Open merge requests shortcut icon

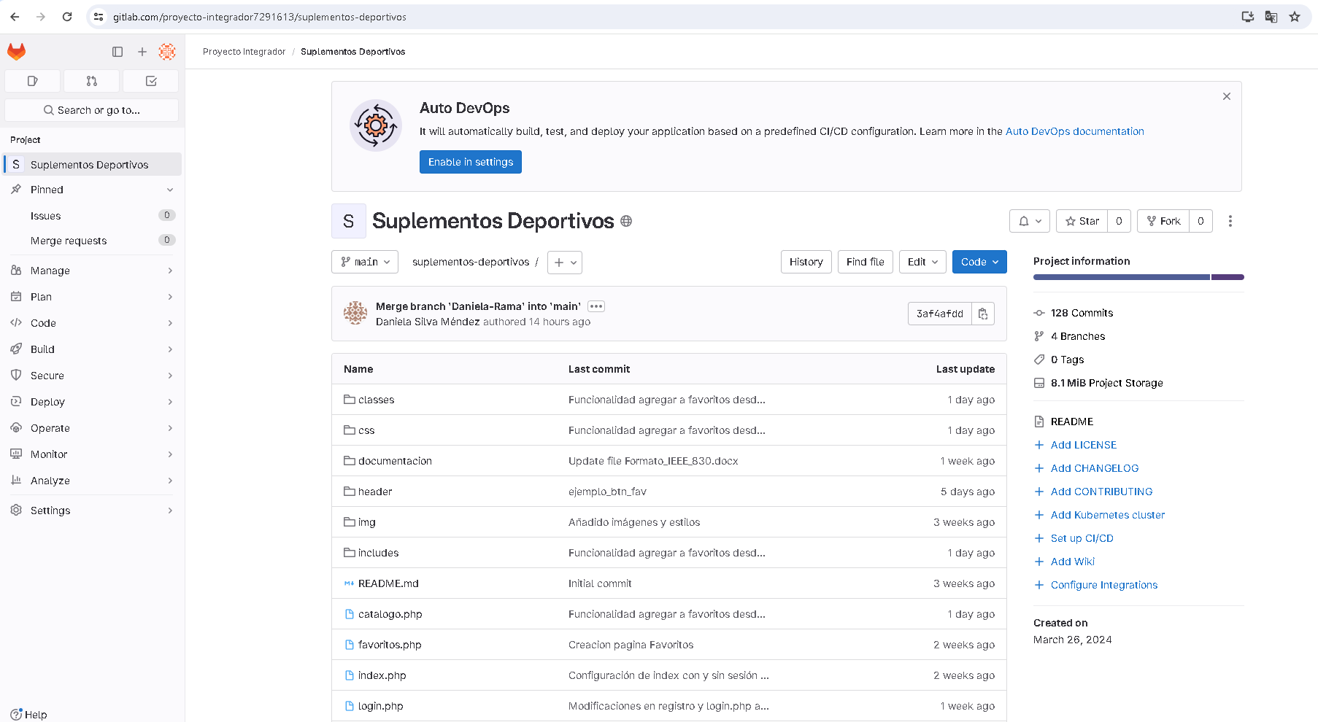(x=91, y=81)
